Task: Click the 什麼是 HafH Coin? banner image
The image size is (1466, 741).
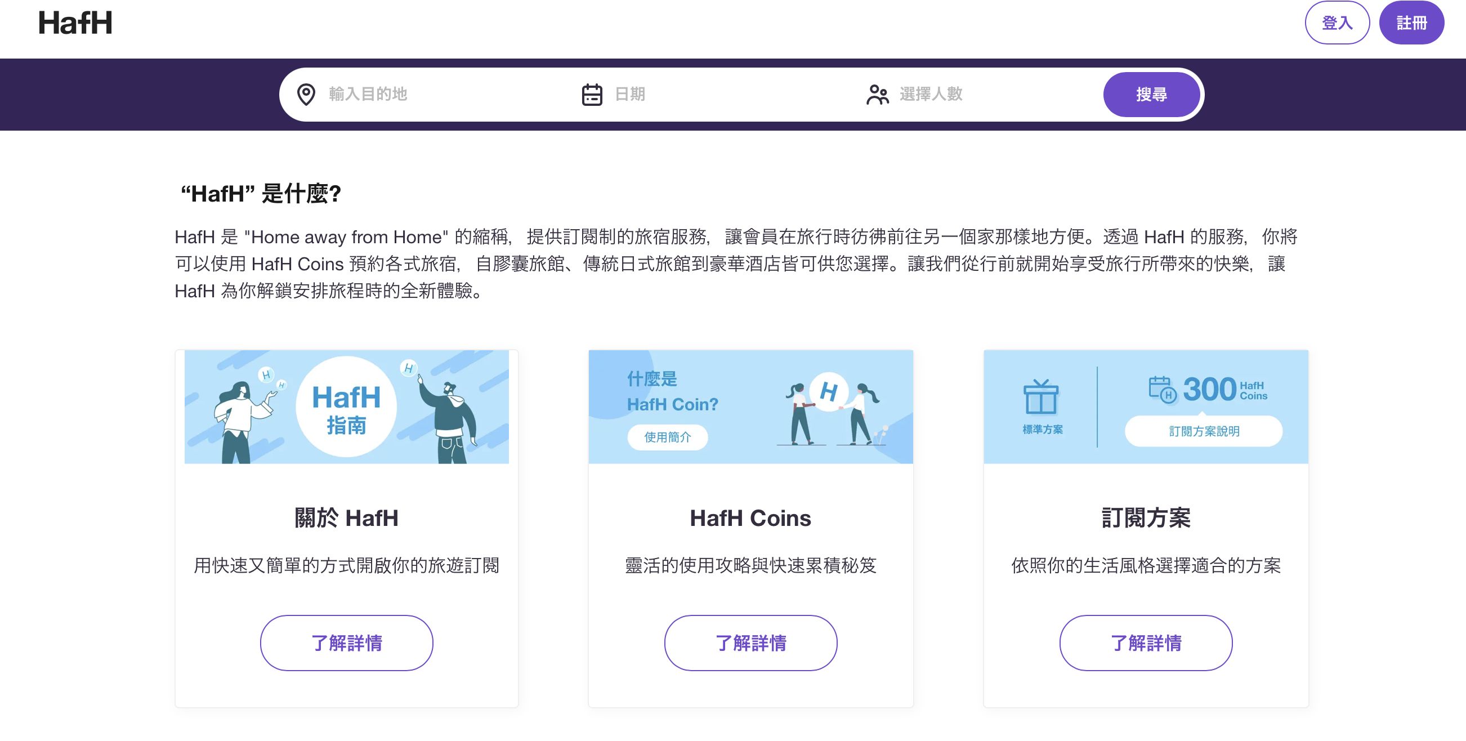Action: click(x=750, y=407)
